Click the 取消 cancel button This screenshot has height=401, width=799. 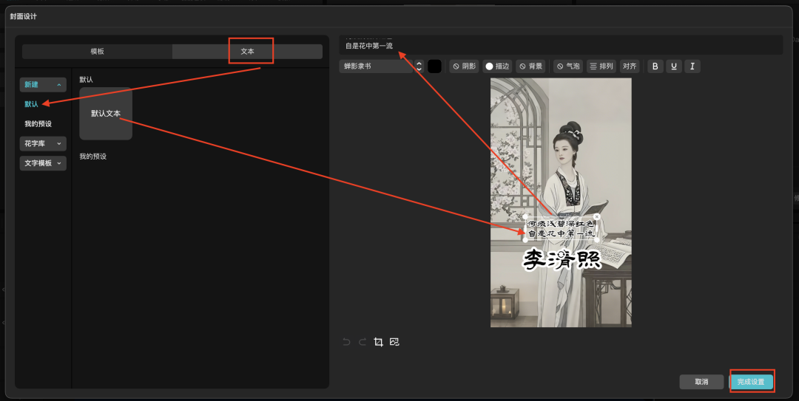(x=701, y=382)
